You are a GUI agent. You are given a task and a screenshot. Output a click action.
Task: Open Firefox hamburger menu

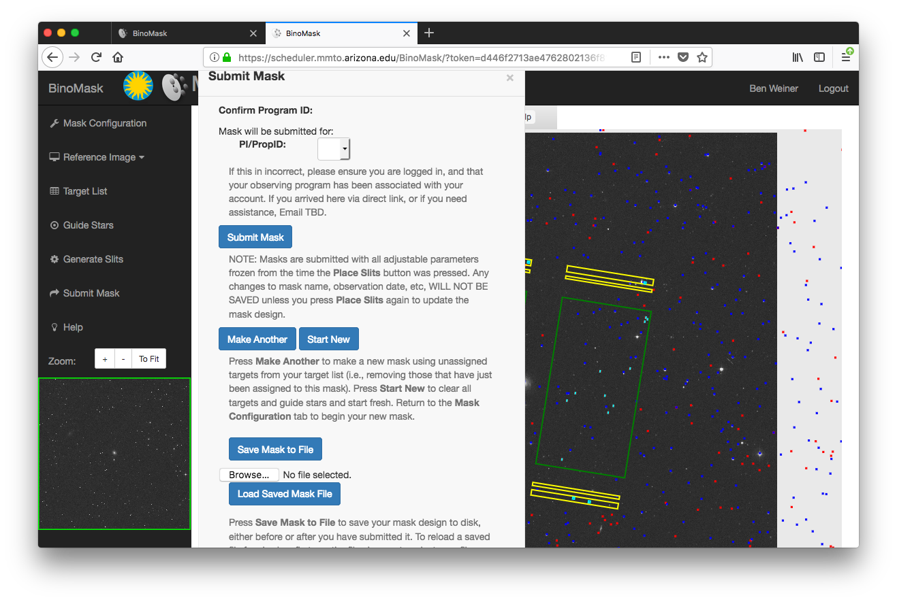pos(845,57)
